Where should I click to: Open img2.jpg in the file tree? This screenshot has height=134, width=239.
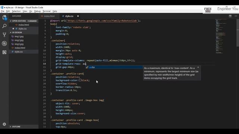pos(19,40)
